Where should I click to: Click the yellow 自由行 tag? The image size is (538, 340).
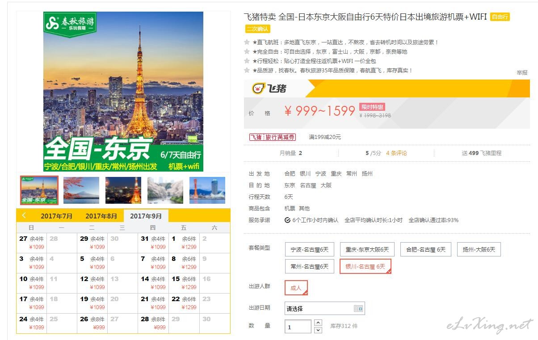[500, 17]
